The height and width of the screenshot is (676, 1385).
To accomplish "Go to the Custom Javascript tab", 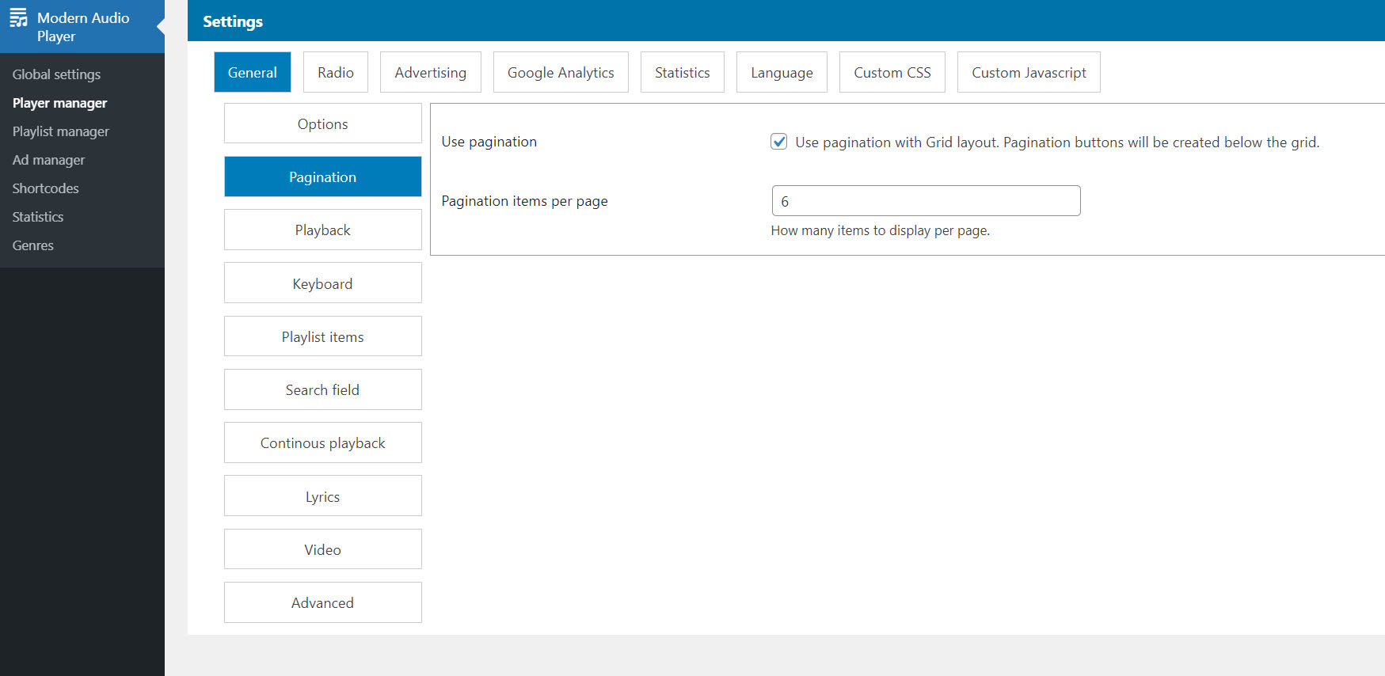I will click(x=1028, y=73).
